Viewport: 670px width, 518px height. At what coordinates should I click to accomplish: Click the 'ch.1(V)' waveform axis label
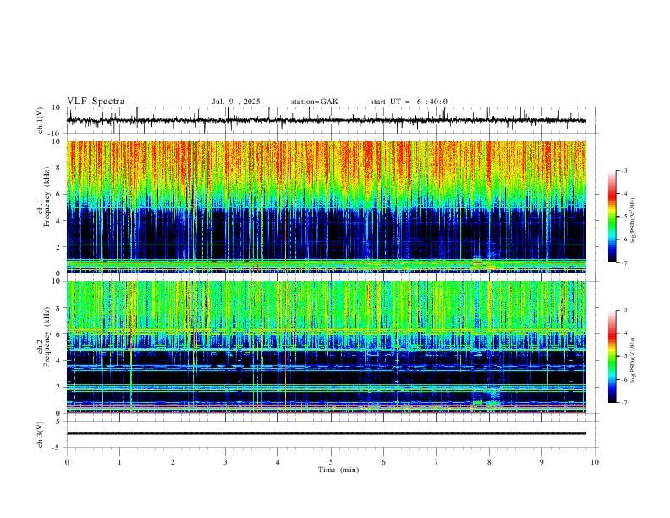coord(41,120)
